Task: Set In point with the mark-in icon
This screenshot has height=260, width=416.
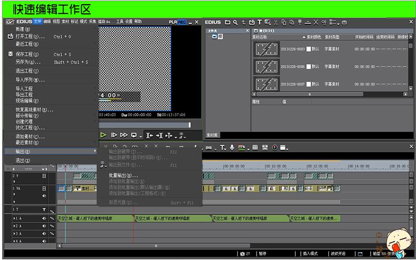Action: (149, 136)
